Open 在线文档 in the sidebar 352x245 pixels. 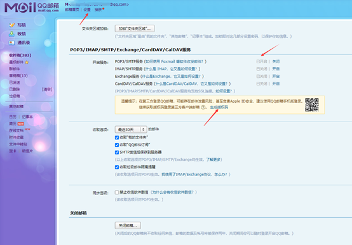click(16, 130)
